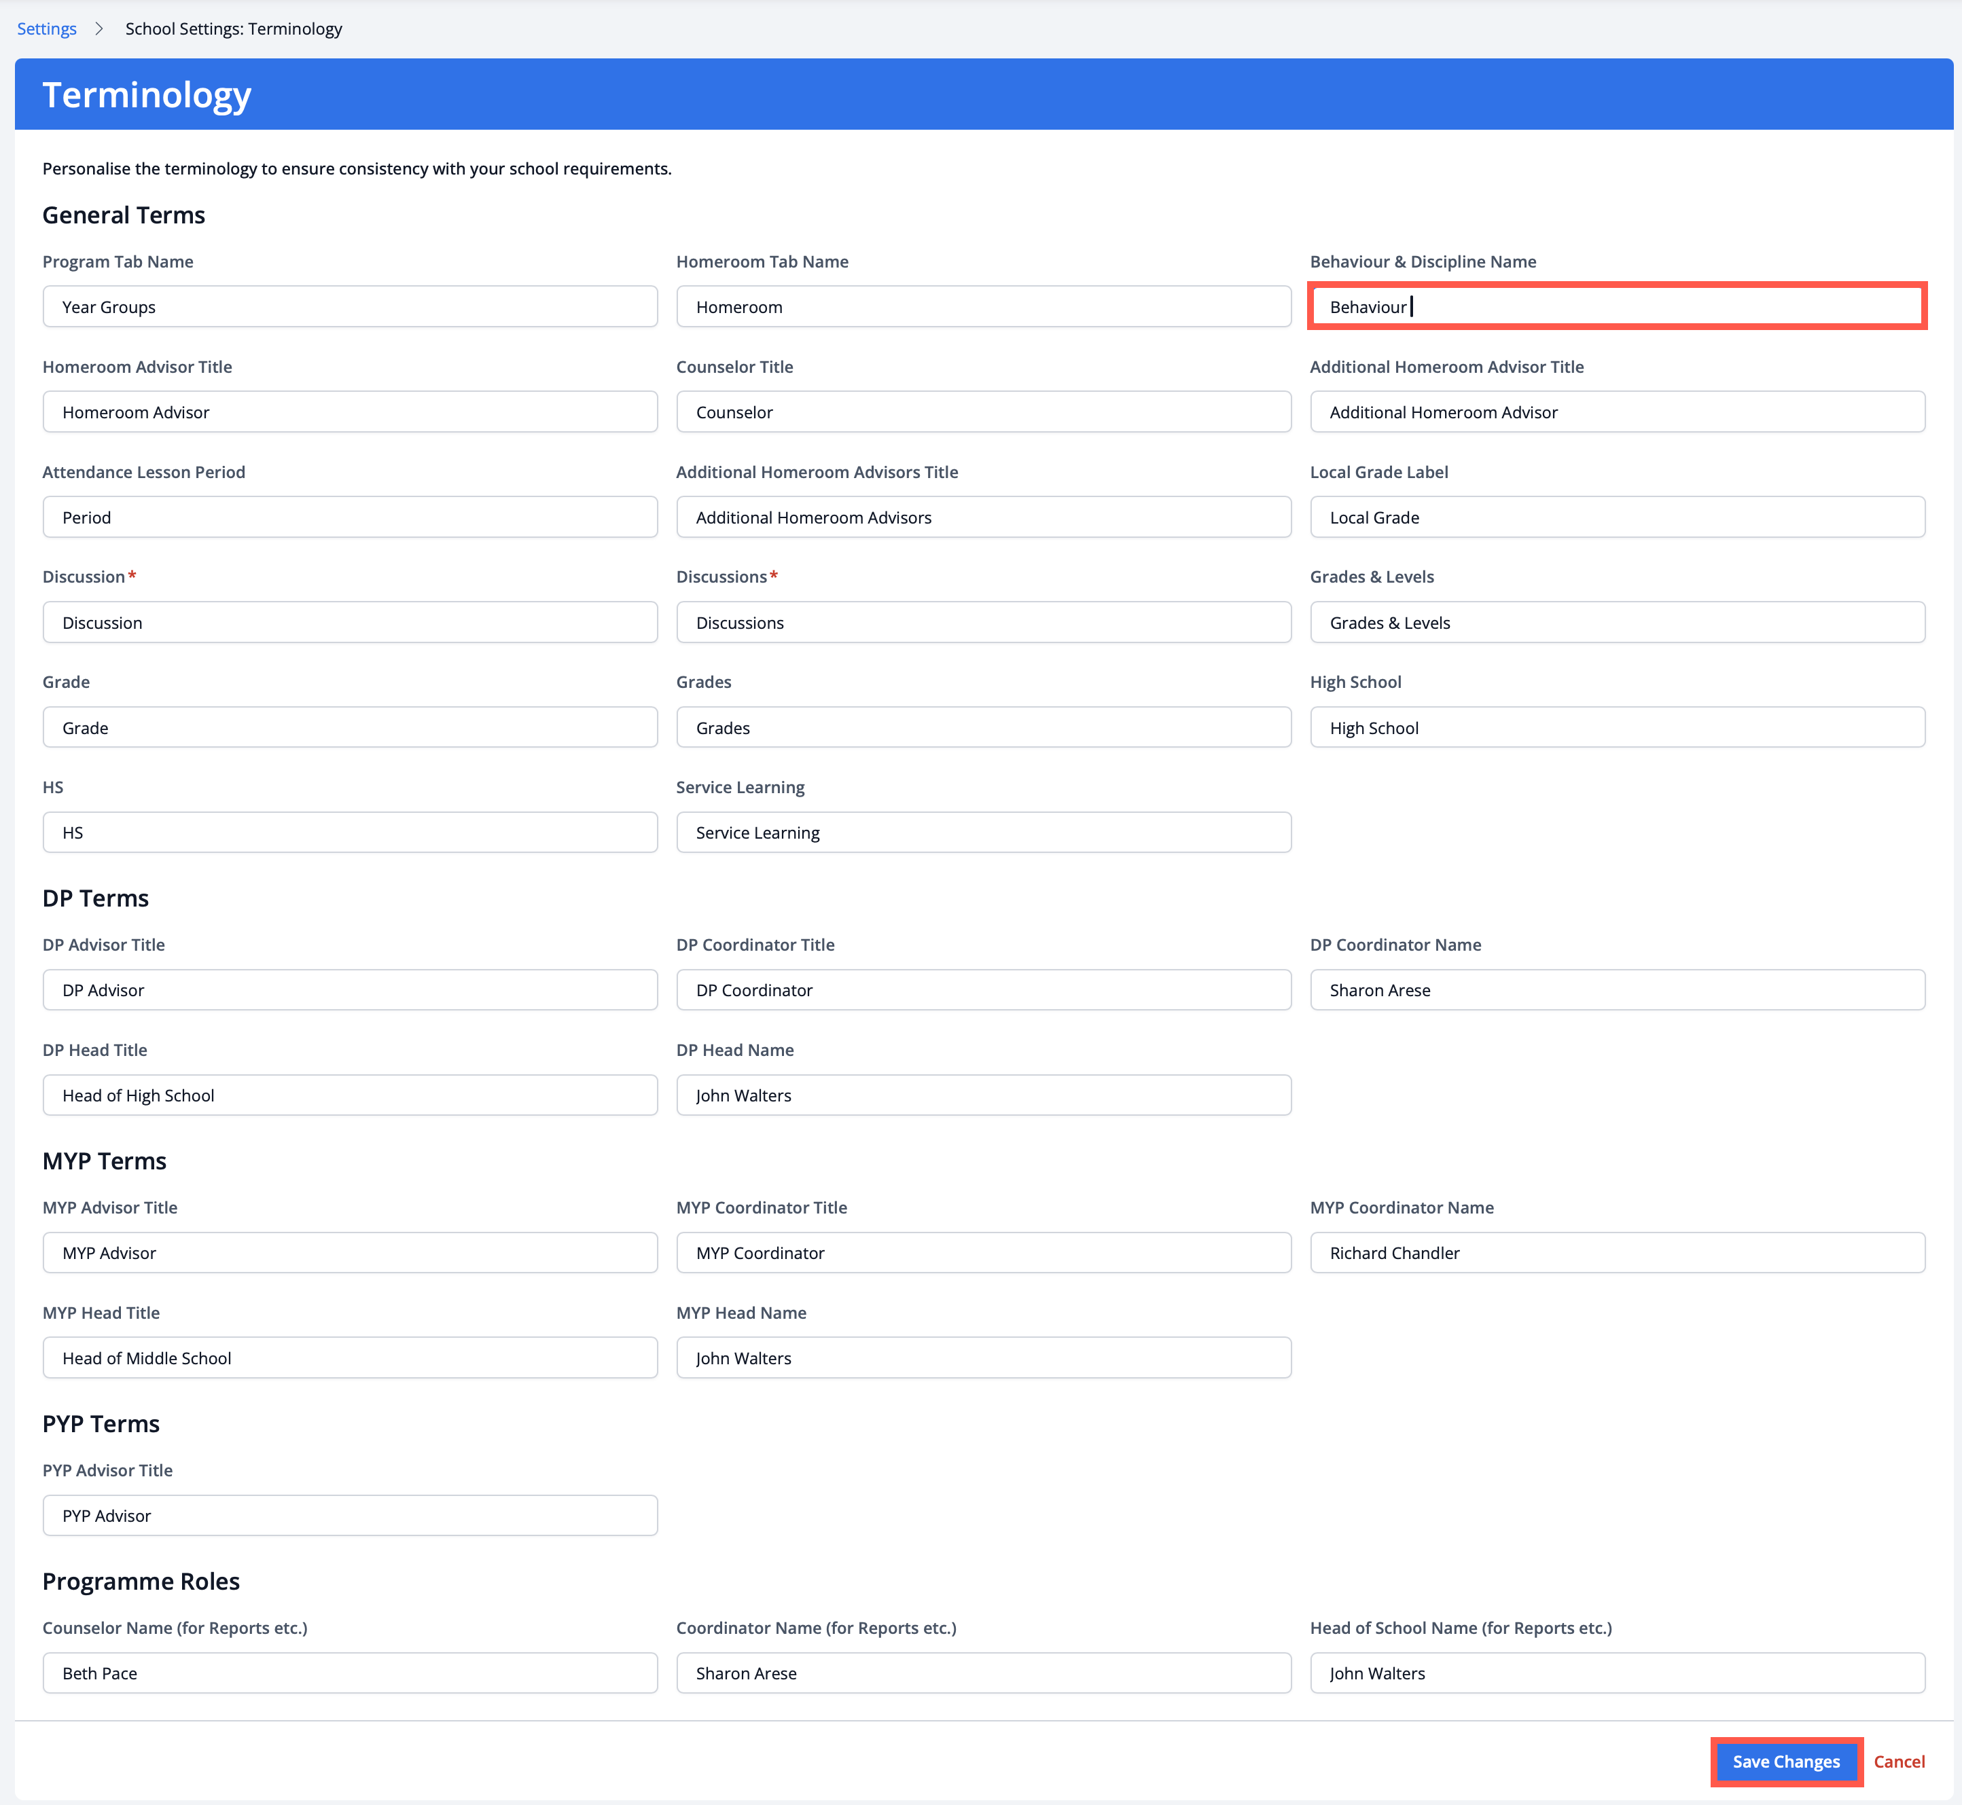The width and height of the screenshot is (1962, 1805).
Task: Focus the Homeroom Tab Name input
Action: coord(984,307)
